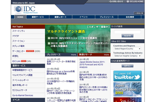This screenshot has height=102, width=155.
Task: Click 2011年3月10日 press release date
Action: coord(53,59)
